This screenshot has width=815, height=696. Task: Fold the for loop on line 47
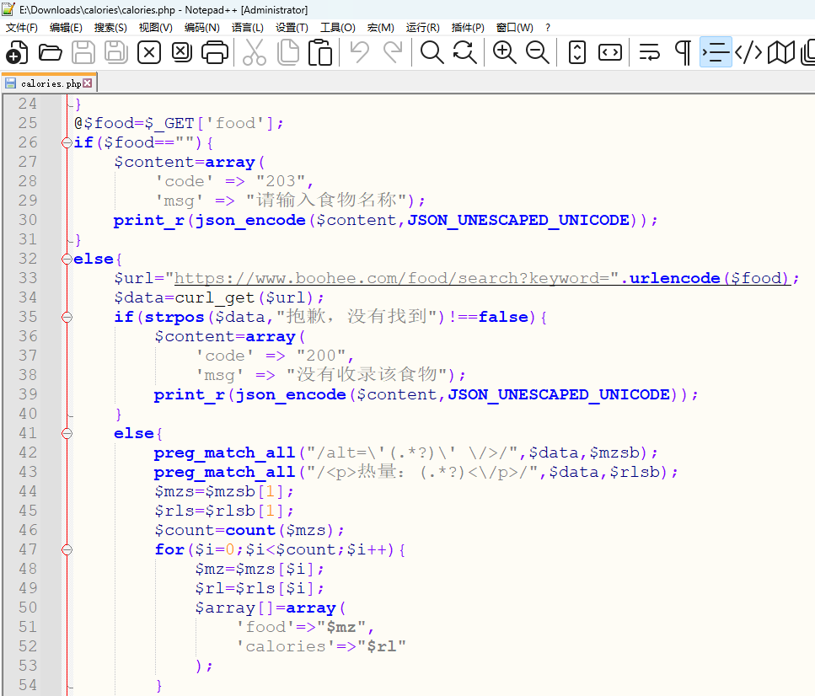[67, 549]
